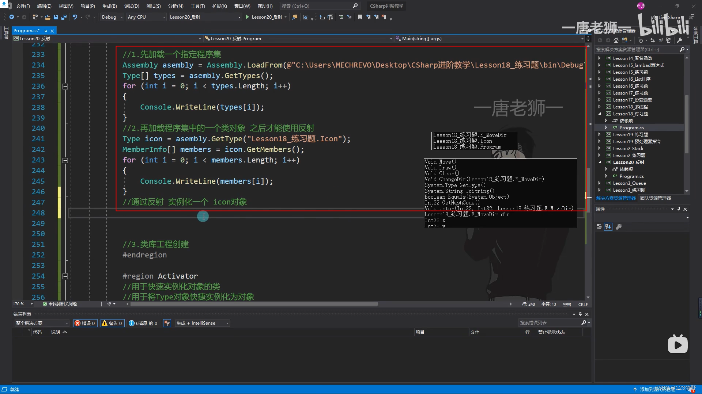The height and width of the screenshot is (394, 702).
Task: Click the navigate backward arrow in toolbar
Action: [x=12, y=17]
